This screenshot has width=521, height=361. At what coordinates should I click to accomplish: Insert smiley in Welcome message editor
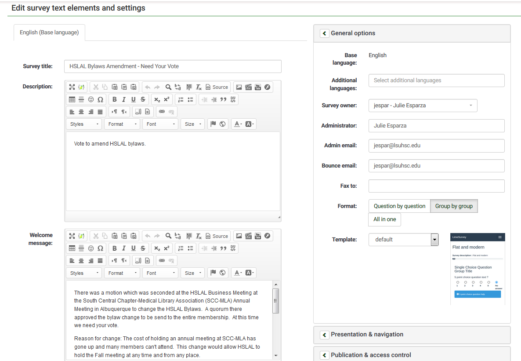(x=91, y=248)
